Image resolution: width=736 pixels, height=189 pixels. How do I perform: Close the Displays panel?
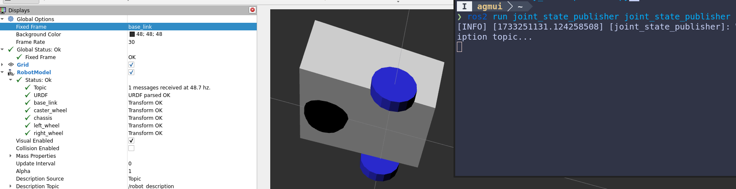(253, 10)
